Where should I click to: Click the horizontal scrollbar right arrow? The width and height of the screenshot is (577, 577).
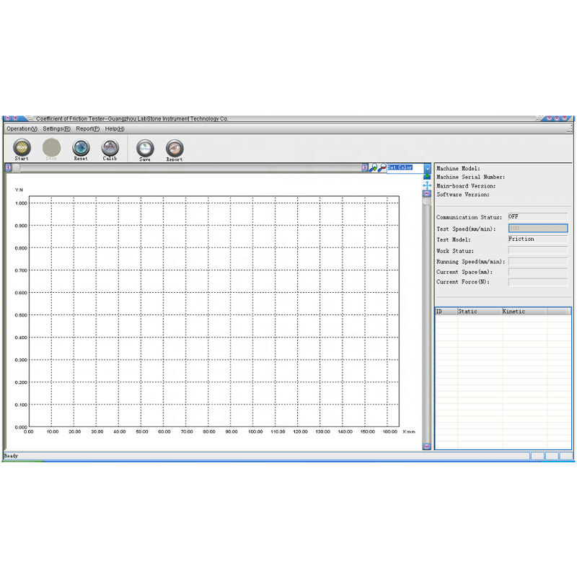point(364,167)
